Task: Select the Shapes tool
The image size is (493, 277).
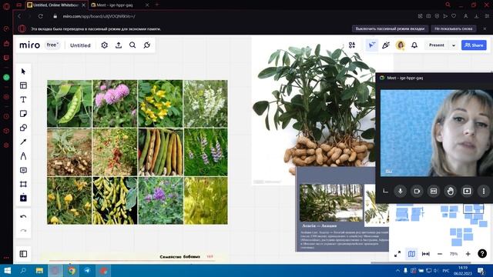Action: [x=23, y=128]
